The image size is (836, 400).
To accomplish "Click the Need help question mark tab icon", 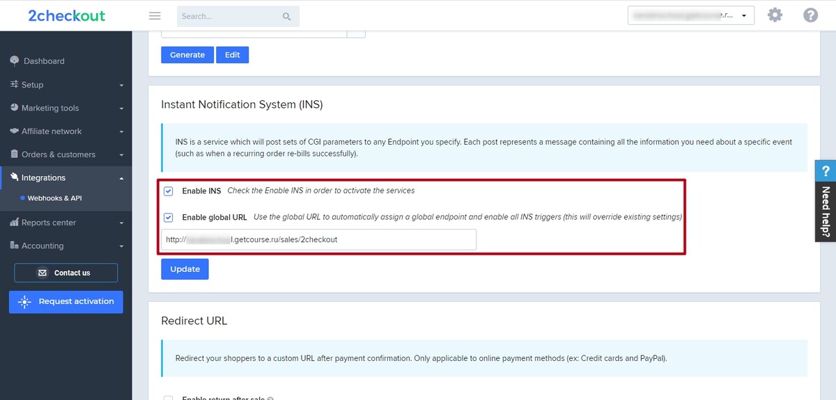I will pyautogui.click(x=826, y=171).
